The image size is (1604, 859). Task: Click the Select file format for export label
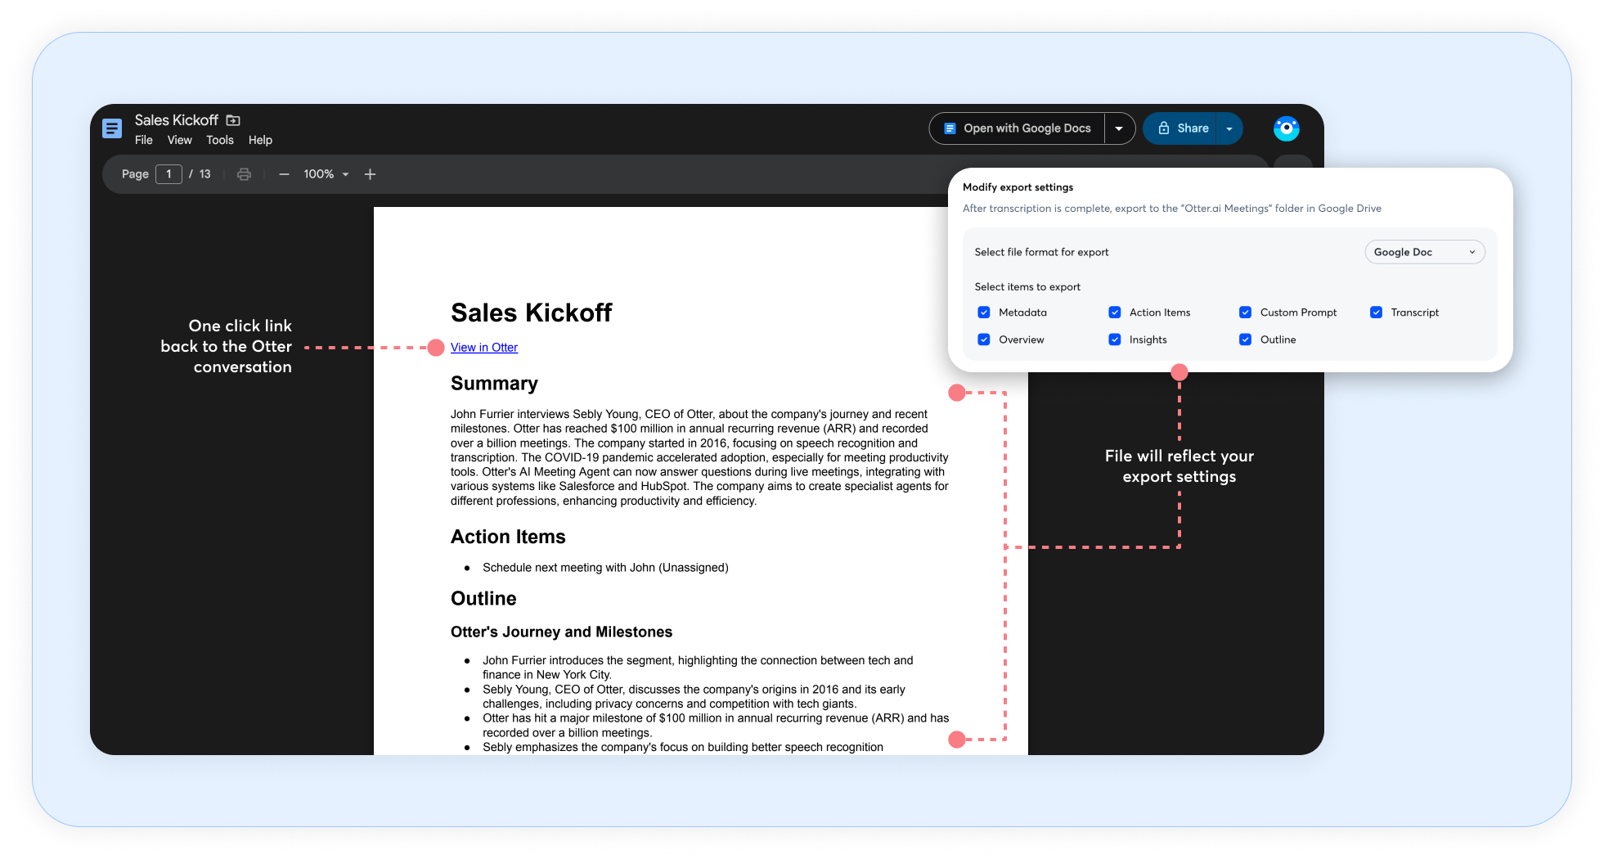1041,252
